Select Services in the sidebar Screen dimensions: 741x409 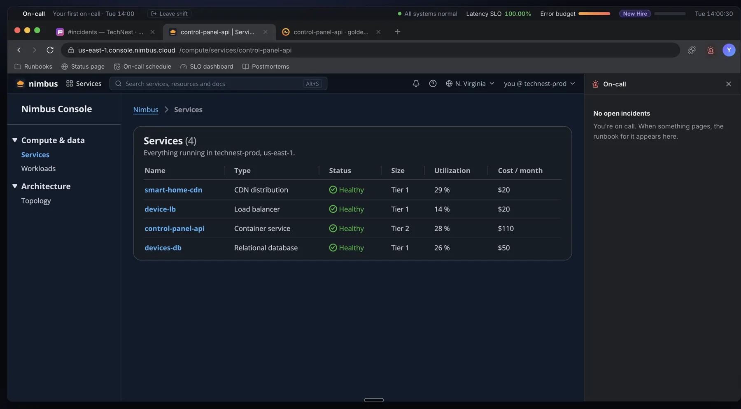coord(35,155)
